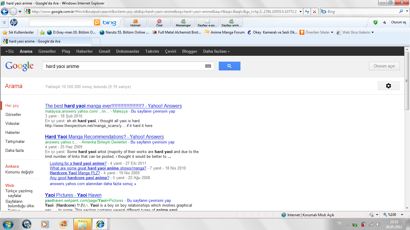Open Messenger from the toolbar
The width and height of the screenshot is (410, 230).
(x=183, y=23)
